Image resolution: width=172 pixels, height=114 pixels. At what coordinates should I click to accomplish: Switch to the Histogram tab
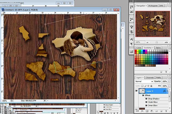tap(153, 5)
